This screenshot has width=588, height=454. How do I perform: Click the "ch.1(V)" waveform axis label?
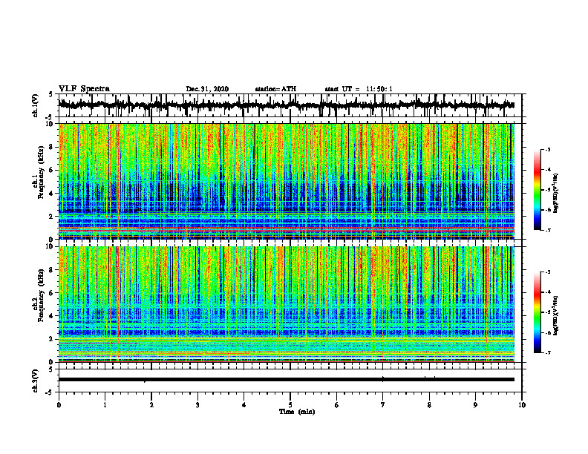(x=36, y=105)
